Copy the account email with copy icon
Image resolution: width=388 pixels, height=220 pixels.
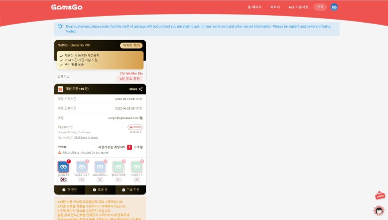[x=141, y=118]
